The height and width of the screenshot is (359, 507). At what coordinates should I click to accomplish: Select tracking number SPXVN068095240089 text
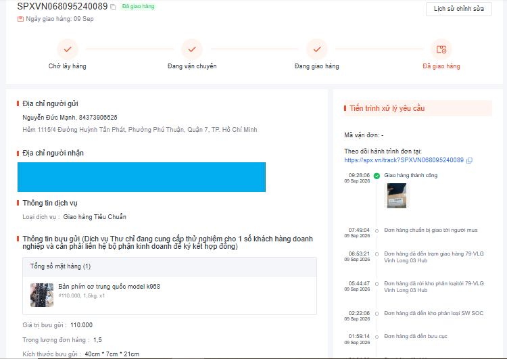(62, 6)
